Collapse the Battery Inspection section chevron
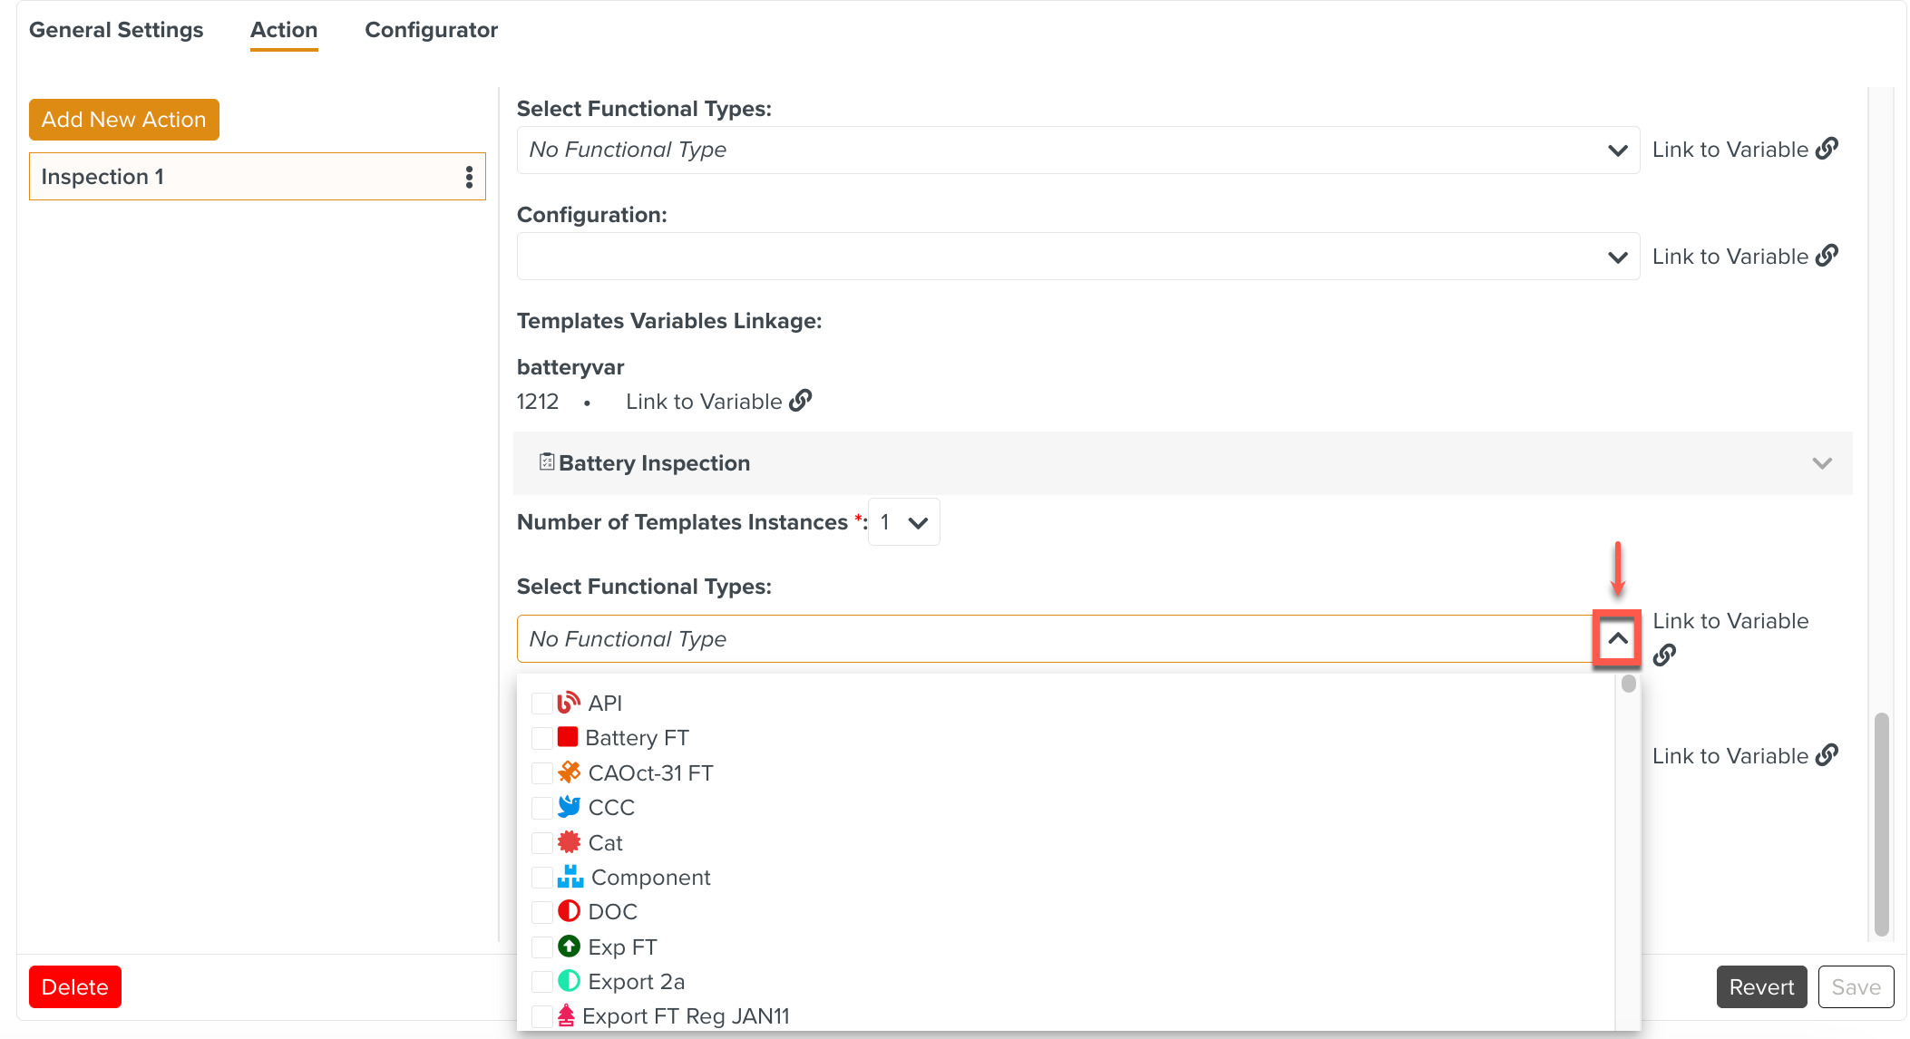This screenshot has width=1910, height=1039. click(x=1821, y=463)
